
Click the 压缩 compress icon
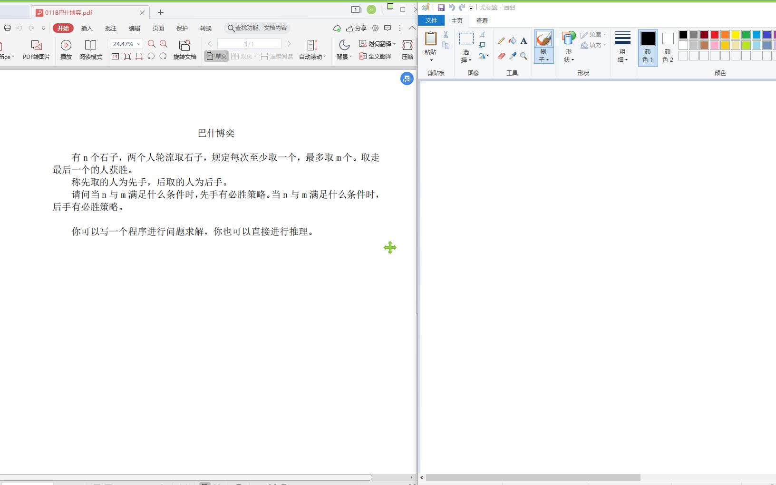[407, 49]
